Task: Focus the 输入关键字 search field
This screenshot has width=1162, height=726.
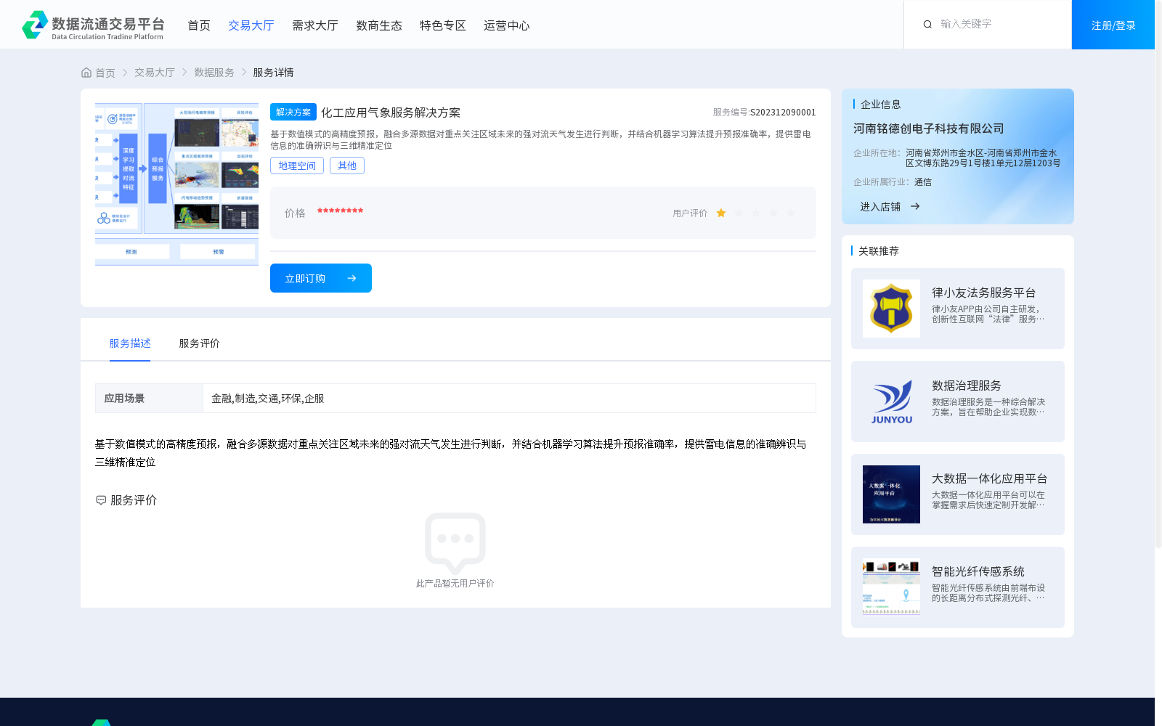Action: (x=999, y=24)
